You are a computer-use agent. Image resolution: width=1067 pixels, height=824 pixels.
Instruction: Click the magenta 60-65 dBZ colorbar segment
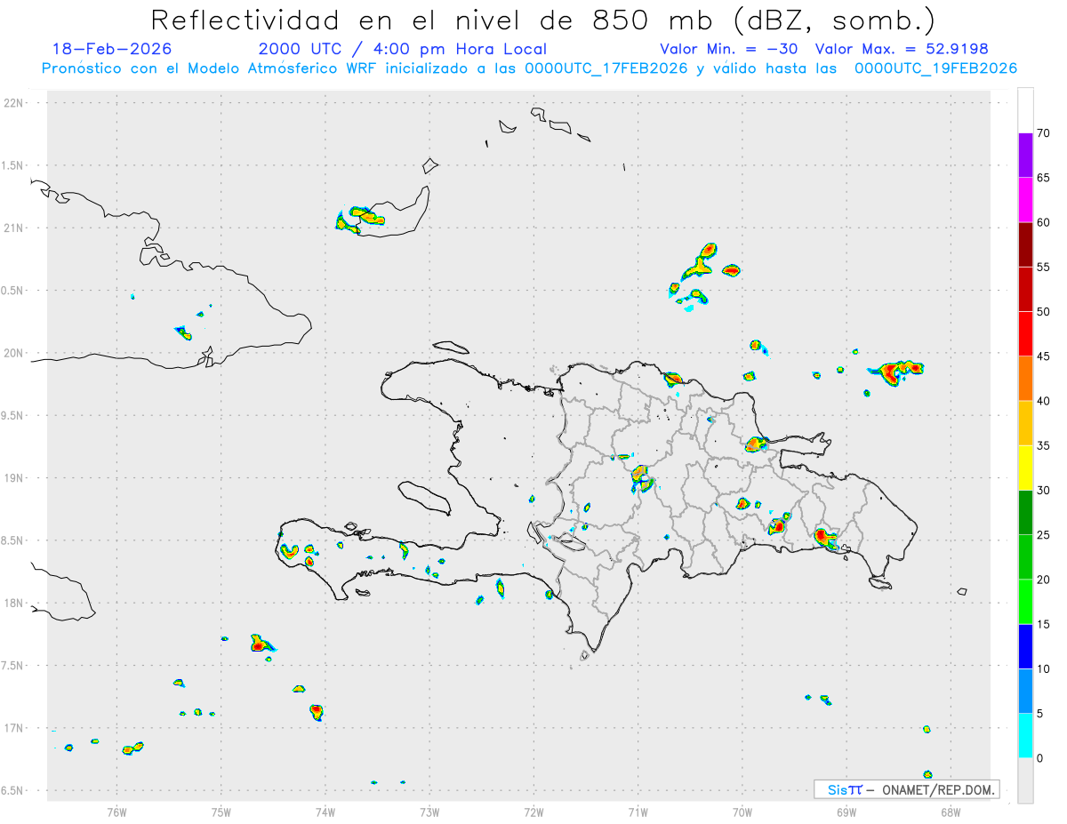(x=1025, y=200)
